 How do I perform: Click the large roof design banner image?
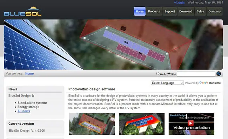point(113,44)
